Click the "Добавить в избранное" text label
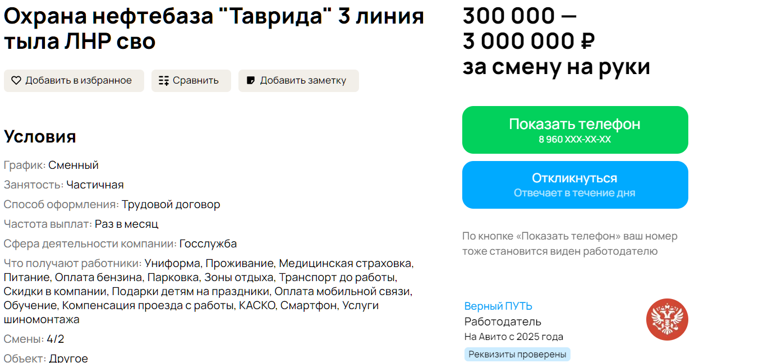Image resolution: width=759 pixels, height=363 pixels. [x=79, y=81]
